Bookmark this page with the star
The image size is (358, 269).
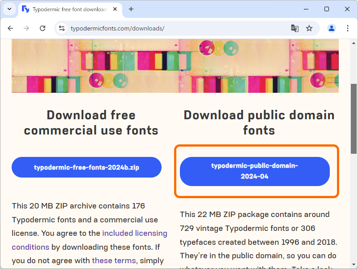coord(309,28)
